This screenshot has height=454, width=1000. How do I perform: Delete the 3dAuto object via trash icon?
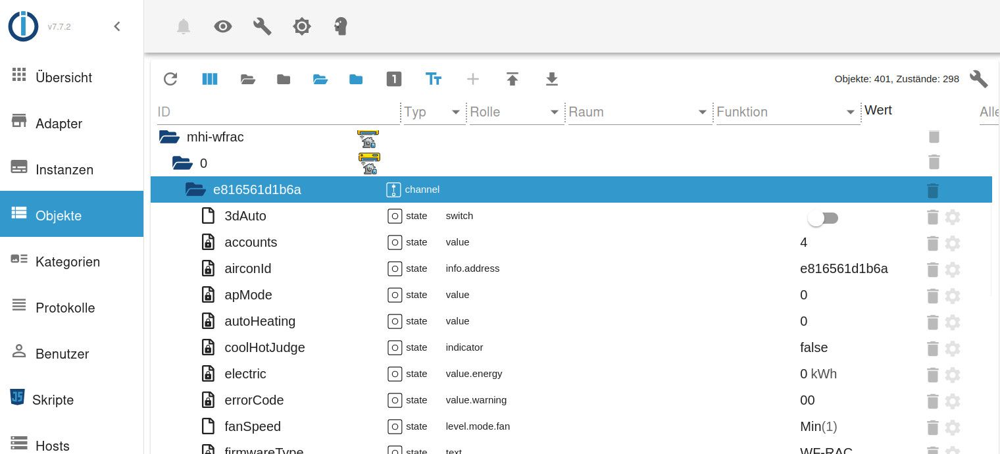(x=932, y=217)
